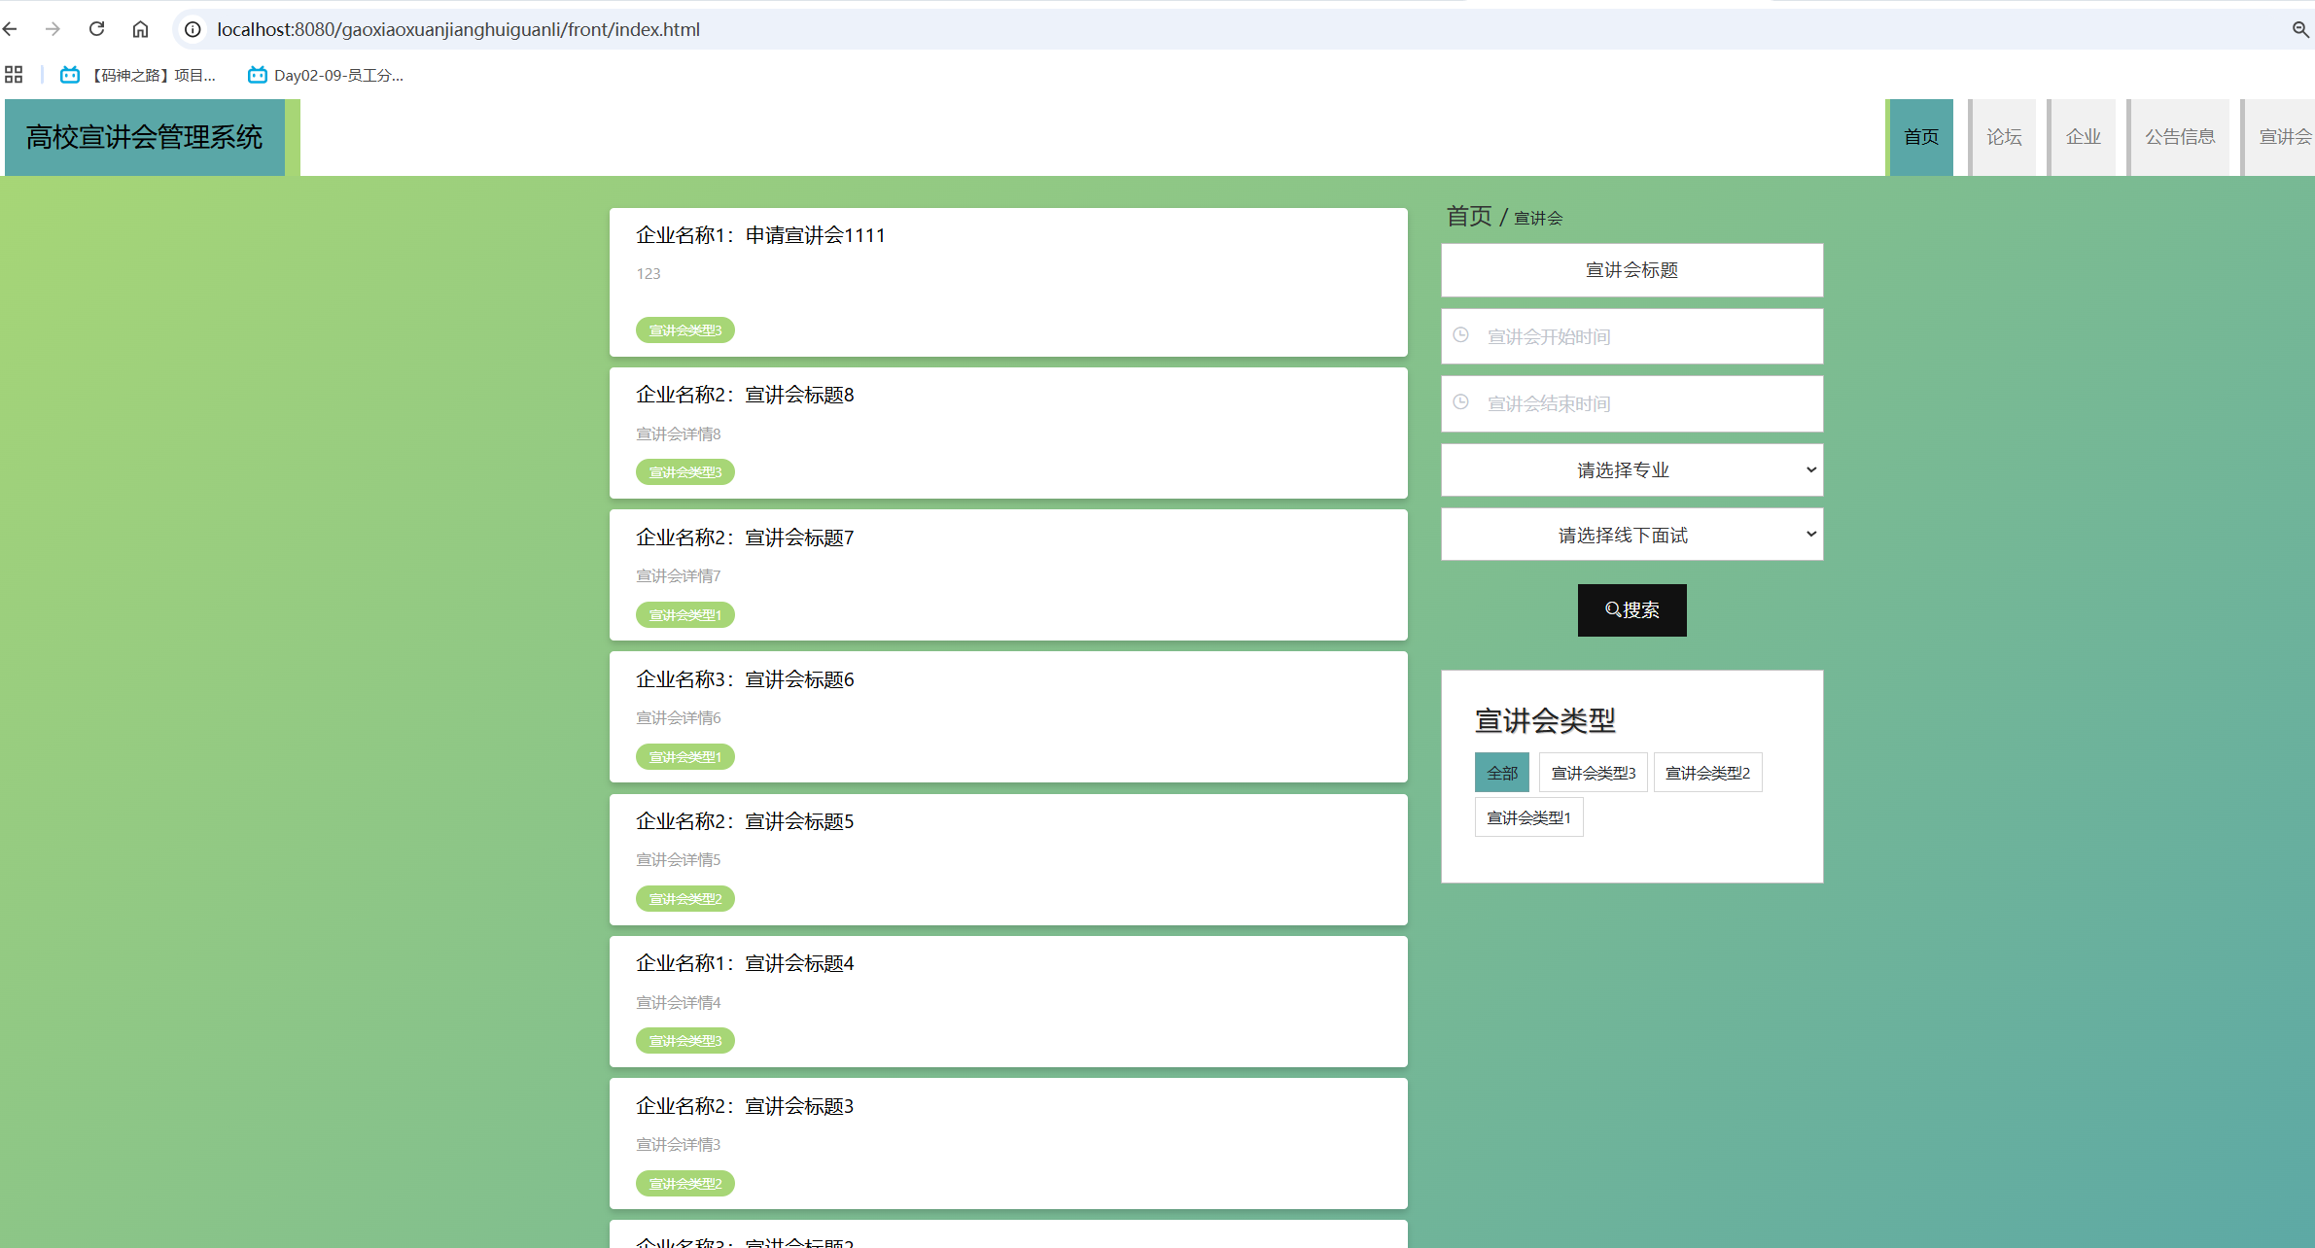
Task: Switch to the 论坛 nav tab
Action: 2003,137
